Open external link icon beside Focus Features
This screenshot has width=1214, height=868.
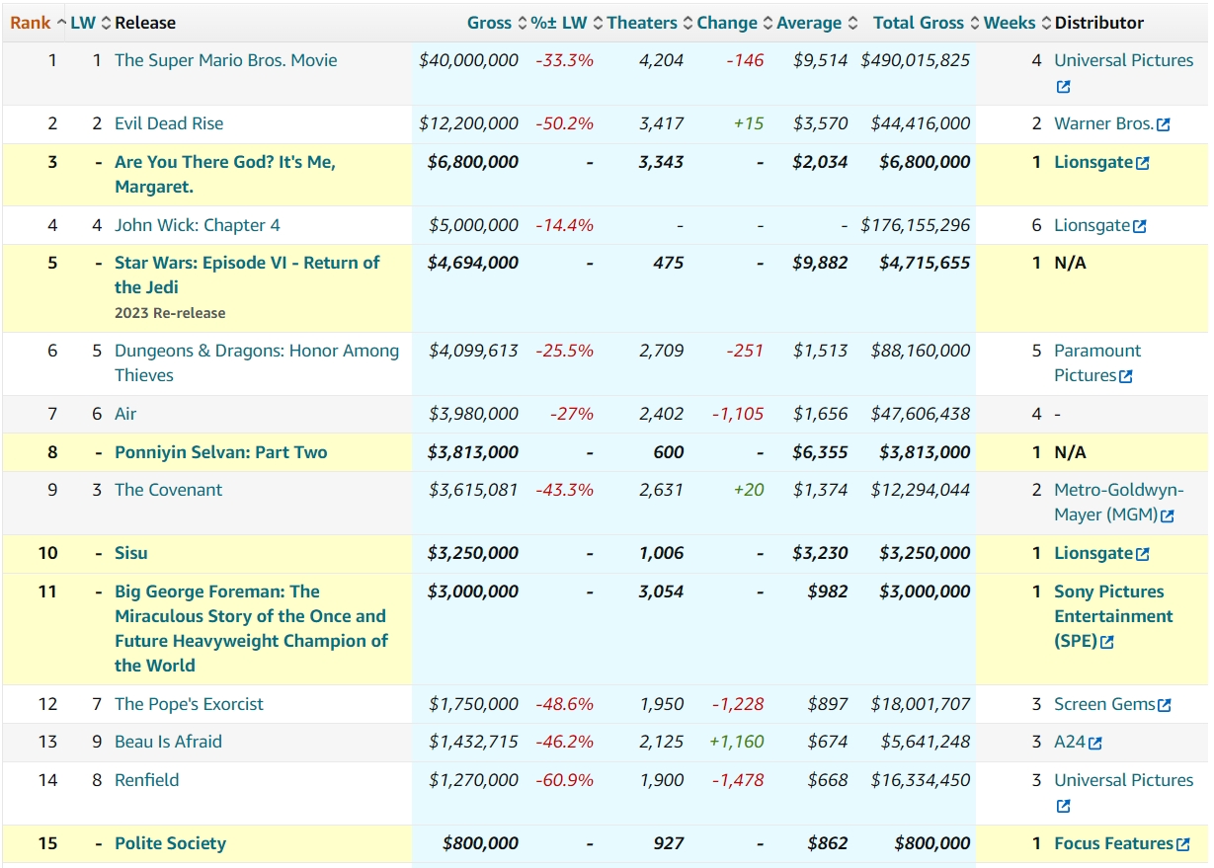1183,844
